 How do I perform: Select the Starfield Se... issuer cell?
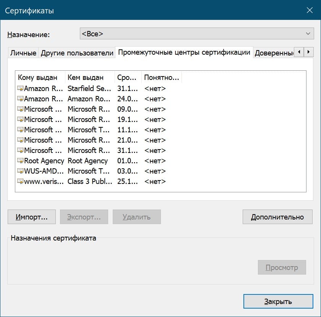pos(89,88)
